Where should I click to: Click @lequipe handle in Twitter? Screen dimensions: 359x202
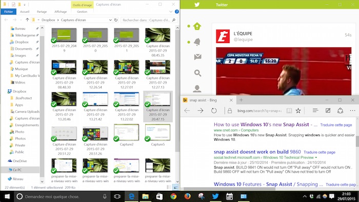click(243, 39)
